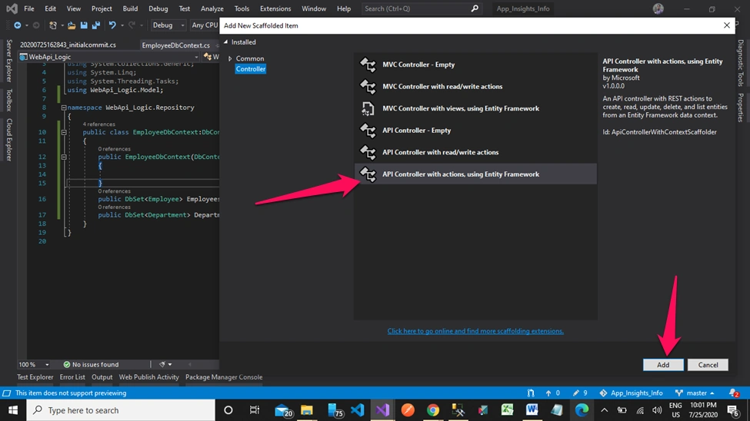Viewport: 750px width, 421px height.
Task: Click the search magnifier icon
Action: click(x=475, y=8)
